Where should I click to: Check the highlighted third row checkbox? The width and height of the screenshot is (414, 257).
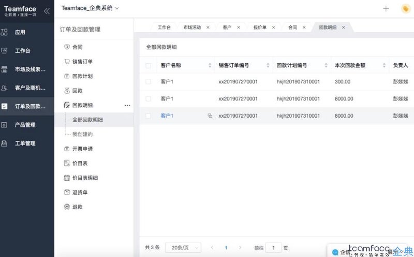tap(149, 116)
